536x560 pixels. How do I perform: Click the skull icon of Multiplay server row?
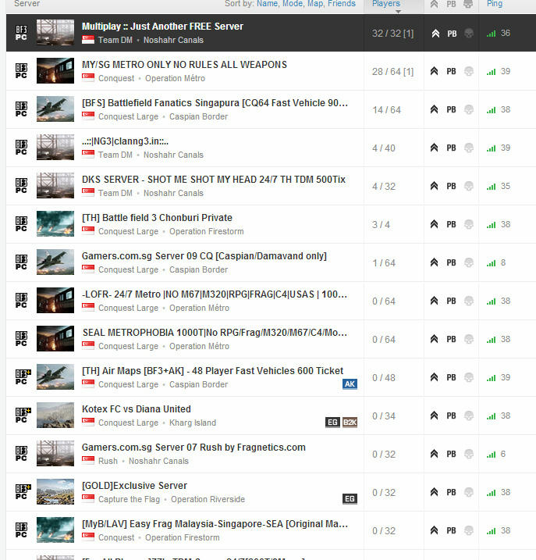(x=469, y=34)
